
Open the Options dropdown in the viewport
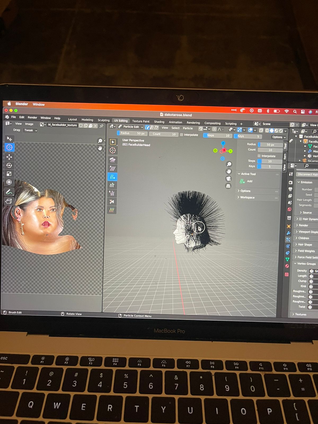(x=279, y=137)
